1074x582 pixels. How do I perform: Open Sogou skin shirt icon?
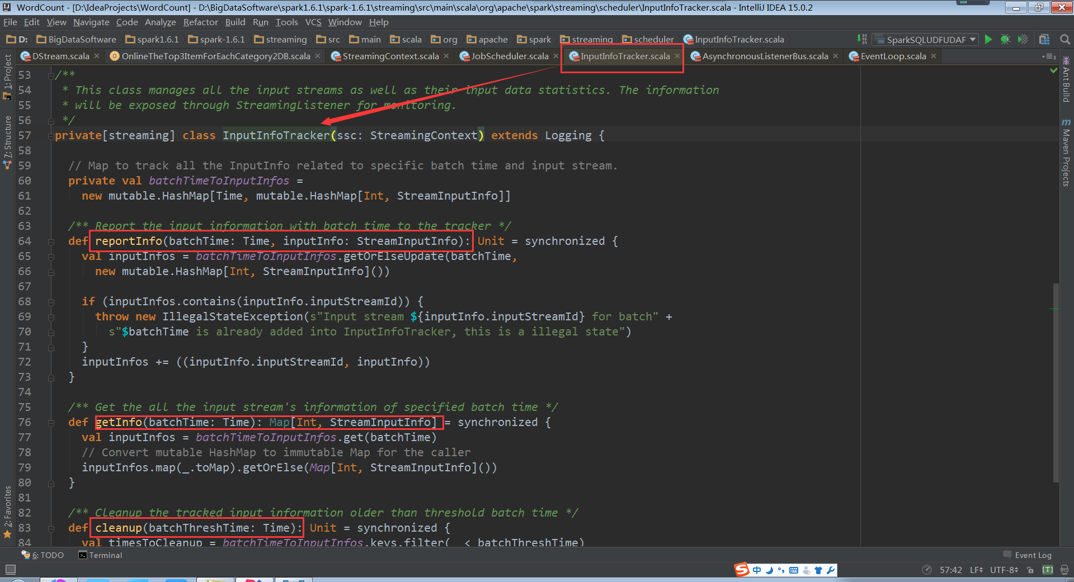tap(818, 570)
